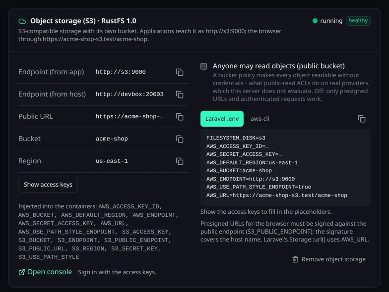Image resolution: width=389 pixels, height=292 pixels.
Task: Click the healthy status badge
Action: pyautogui.click(x=358, y=21)
